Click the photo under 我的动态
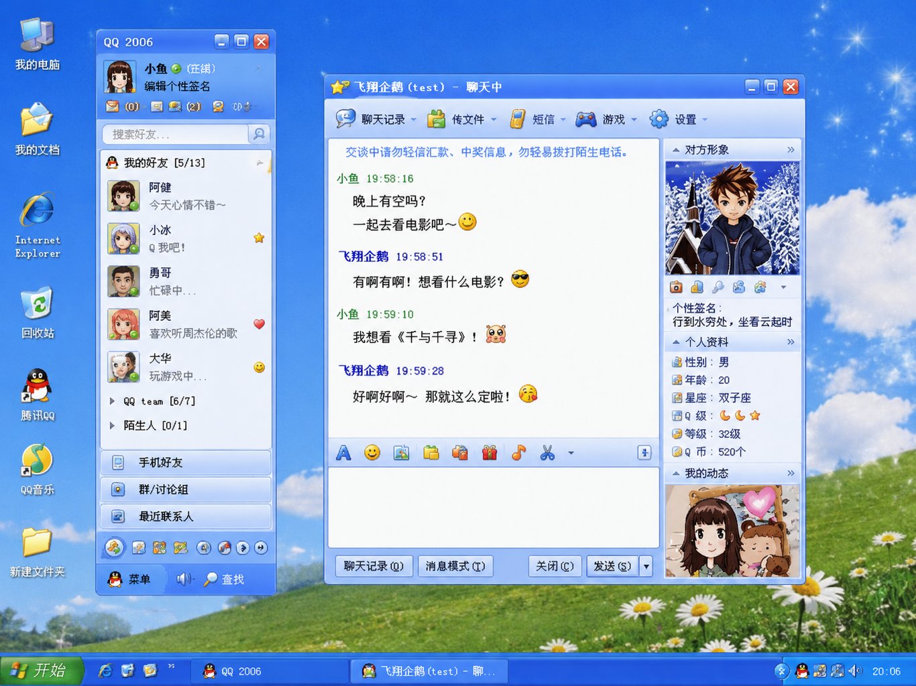The height and width of the screenshot is (686, 916). tap(733, 531)
